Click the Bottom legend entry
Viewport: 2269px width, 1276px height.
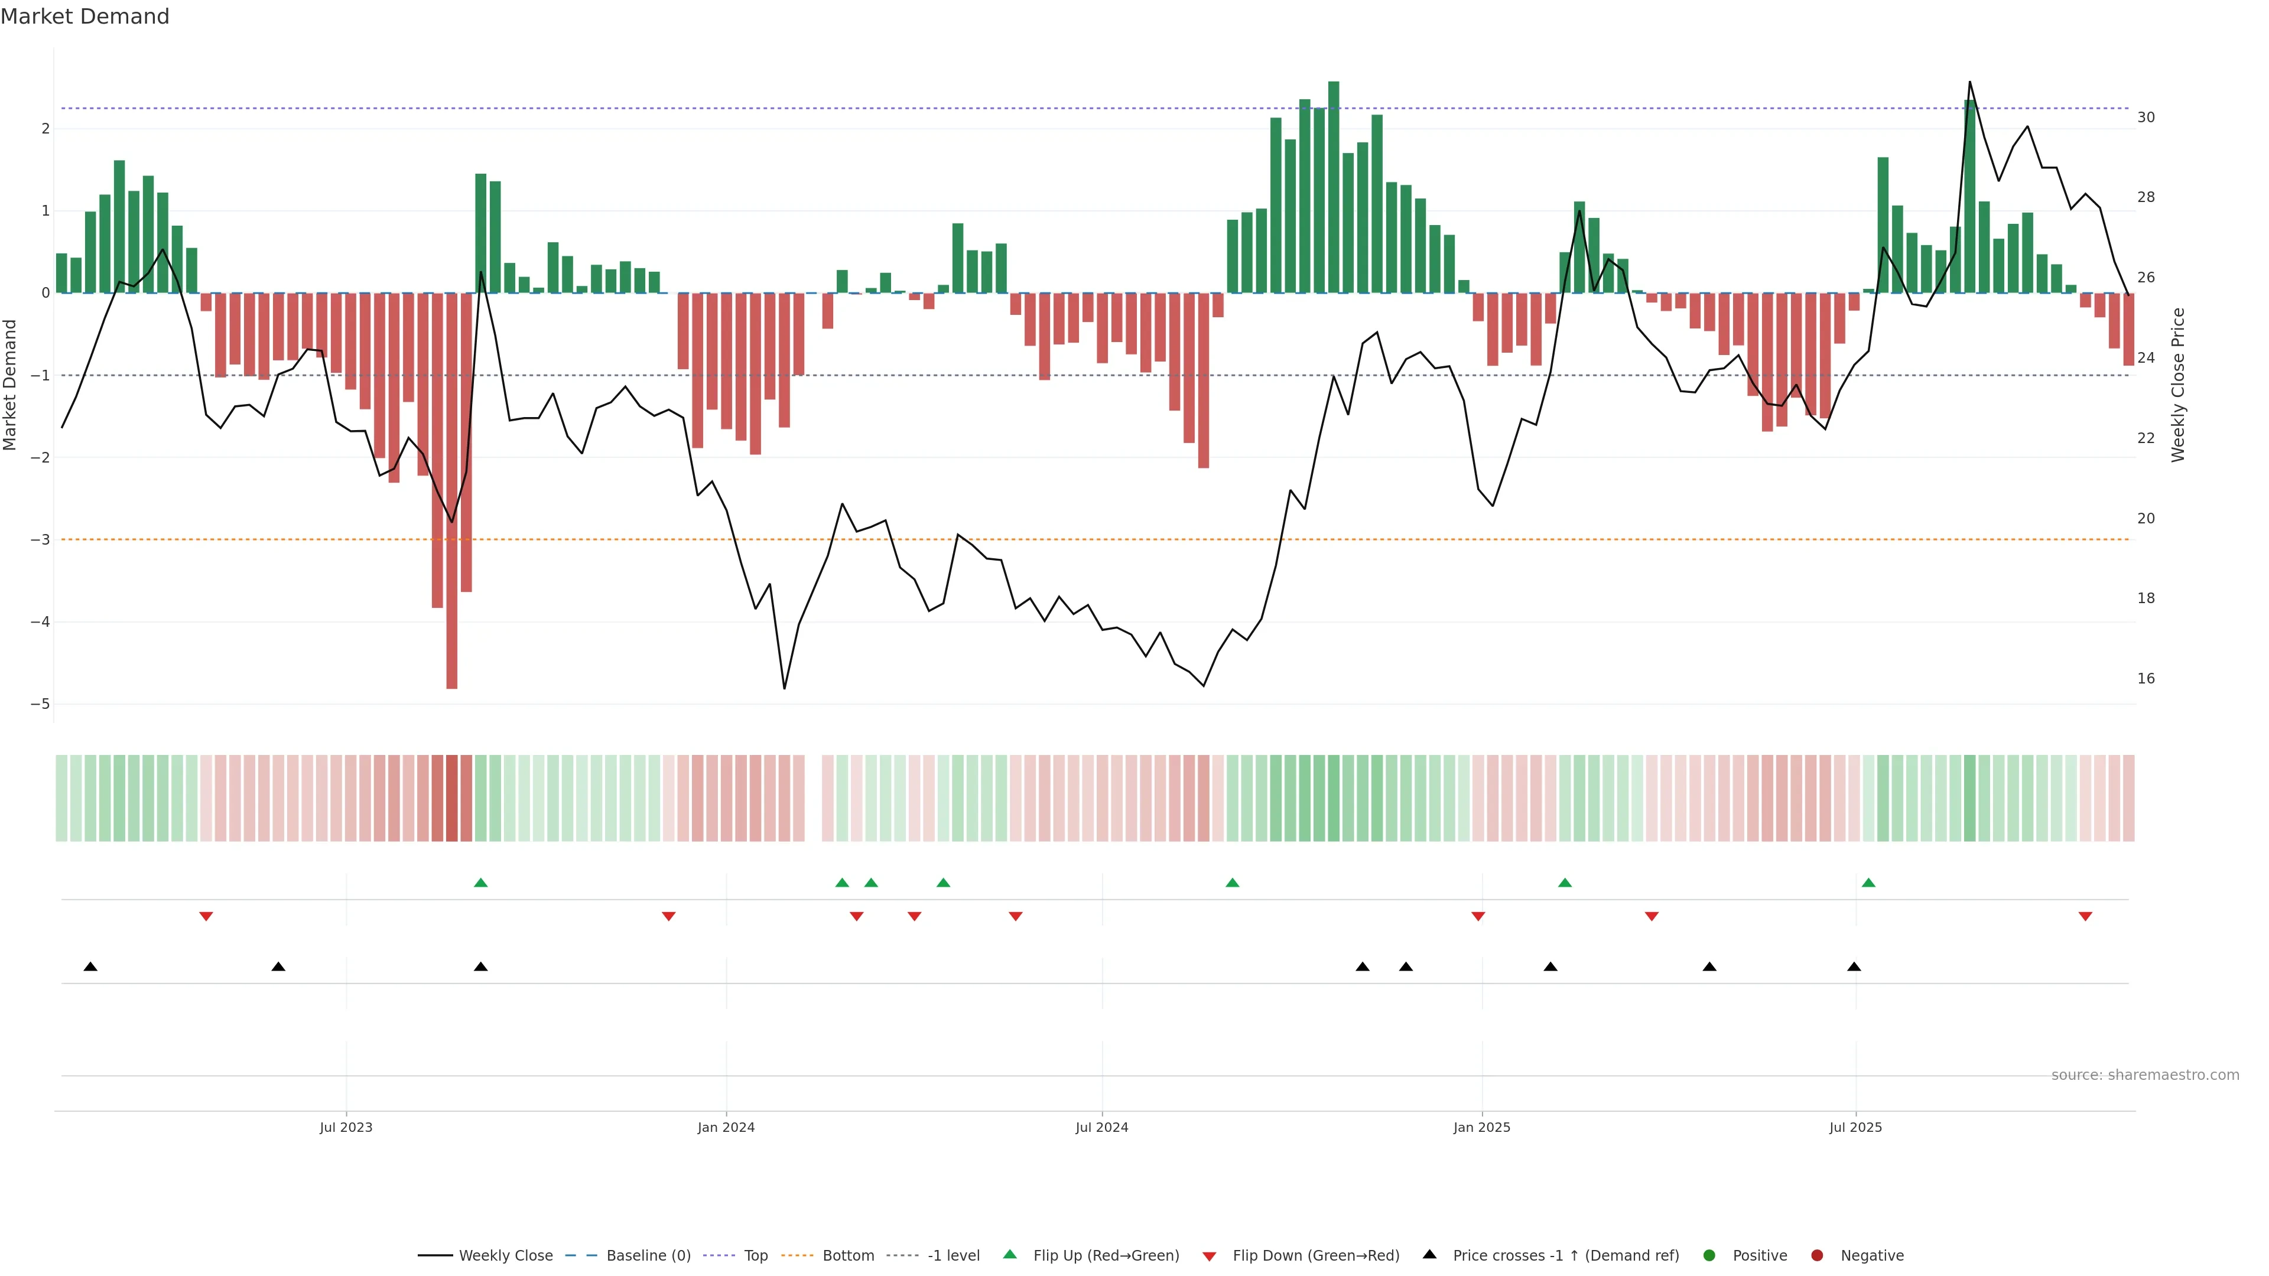click(847, 1256)
